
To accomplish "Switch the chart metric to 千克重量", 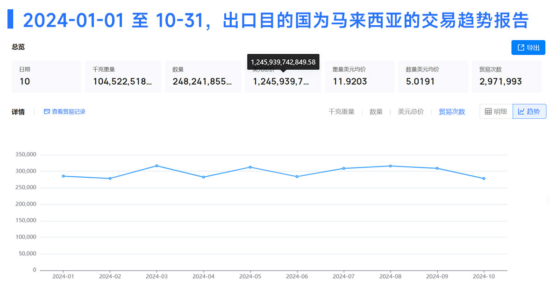I will (342, 111).
